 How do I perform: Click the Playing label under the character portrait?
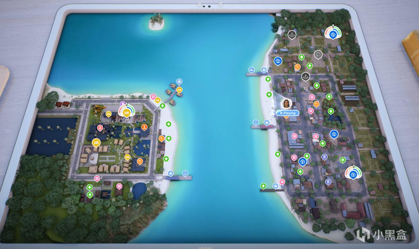287,113
